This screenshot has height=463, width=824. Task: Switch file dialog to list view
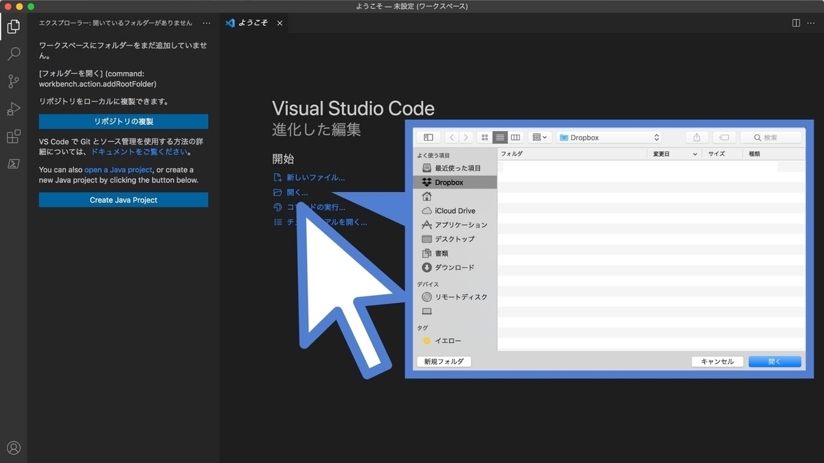coord(500,137)
